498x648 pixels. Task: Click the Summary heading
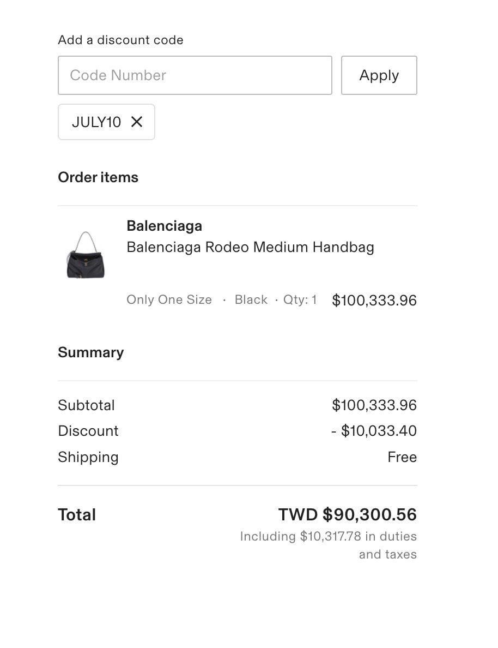coord(91,352)
